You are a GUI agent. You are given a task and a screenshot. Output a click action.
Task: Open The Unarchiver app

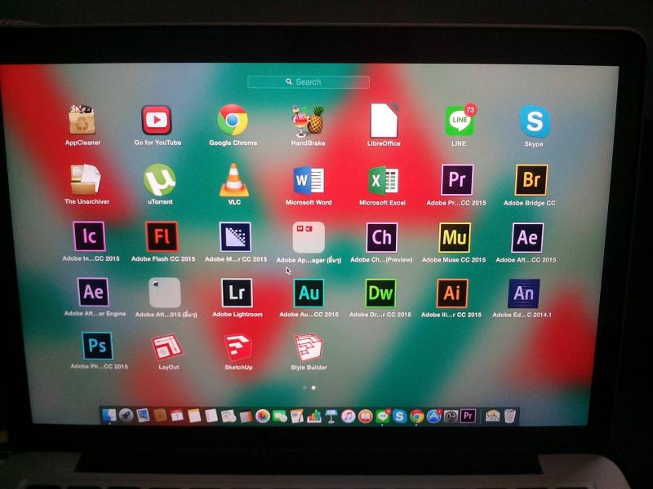coord(86,179)
